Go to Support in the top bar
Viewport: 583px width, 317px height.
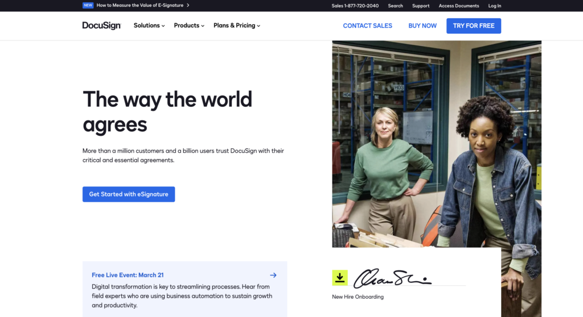point(421,6)
